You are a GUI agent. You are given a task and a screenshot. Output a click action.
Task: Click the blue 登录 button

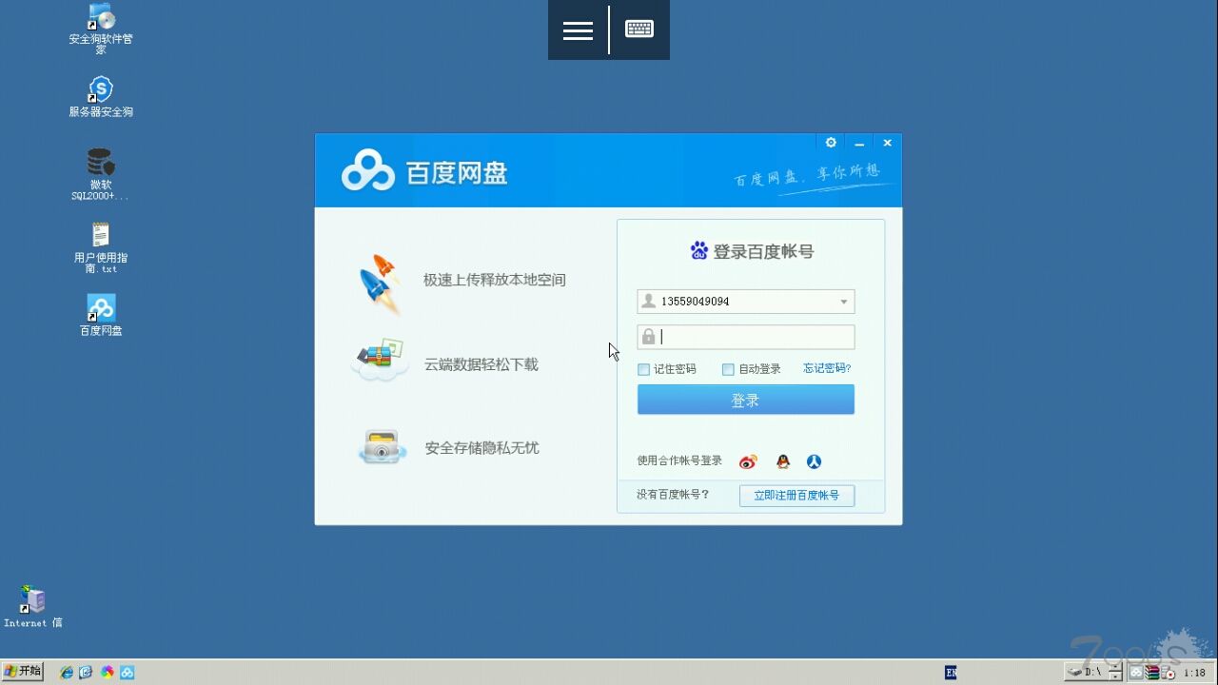point(745,400)
